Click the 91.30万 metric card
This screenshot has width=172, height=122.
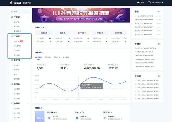coord(70,66)
